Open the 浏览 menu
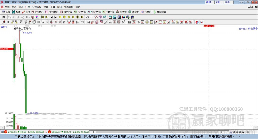258x139 pixels. click(x=14, y=7)
